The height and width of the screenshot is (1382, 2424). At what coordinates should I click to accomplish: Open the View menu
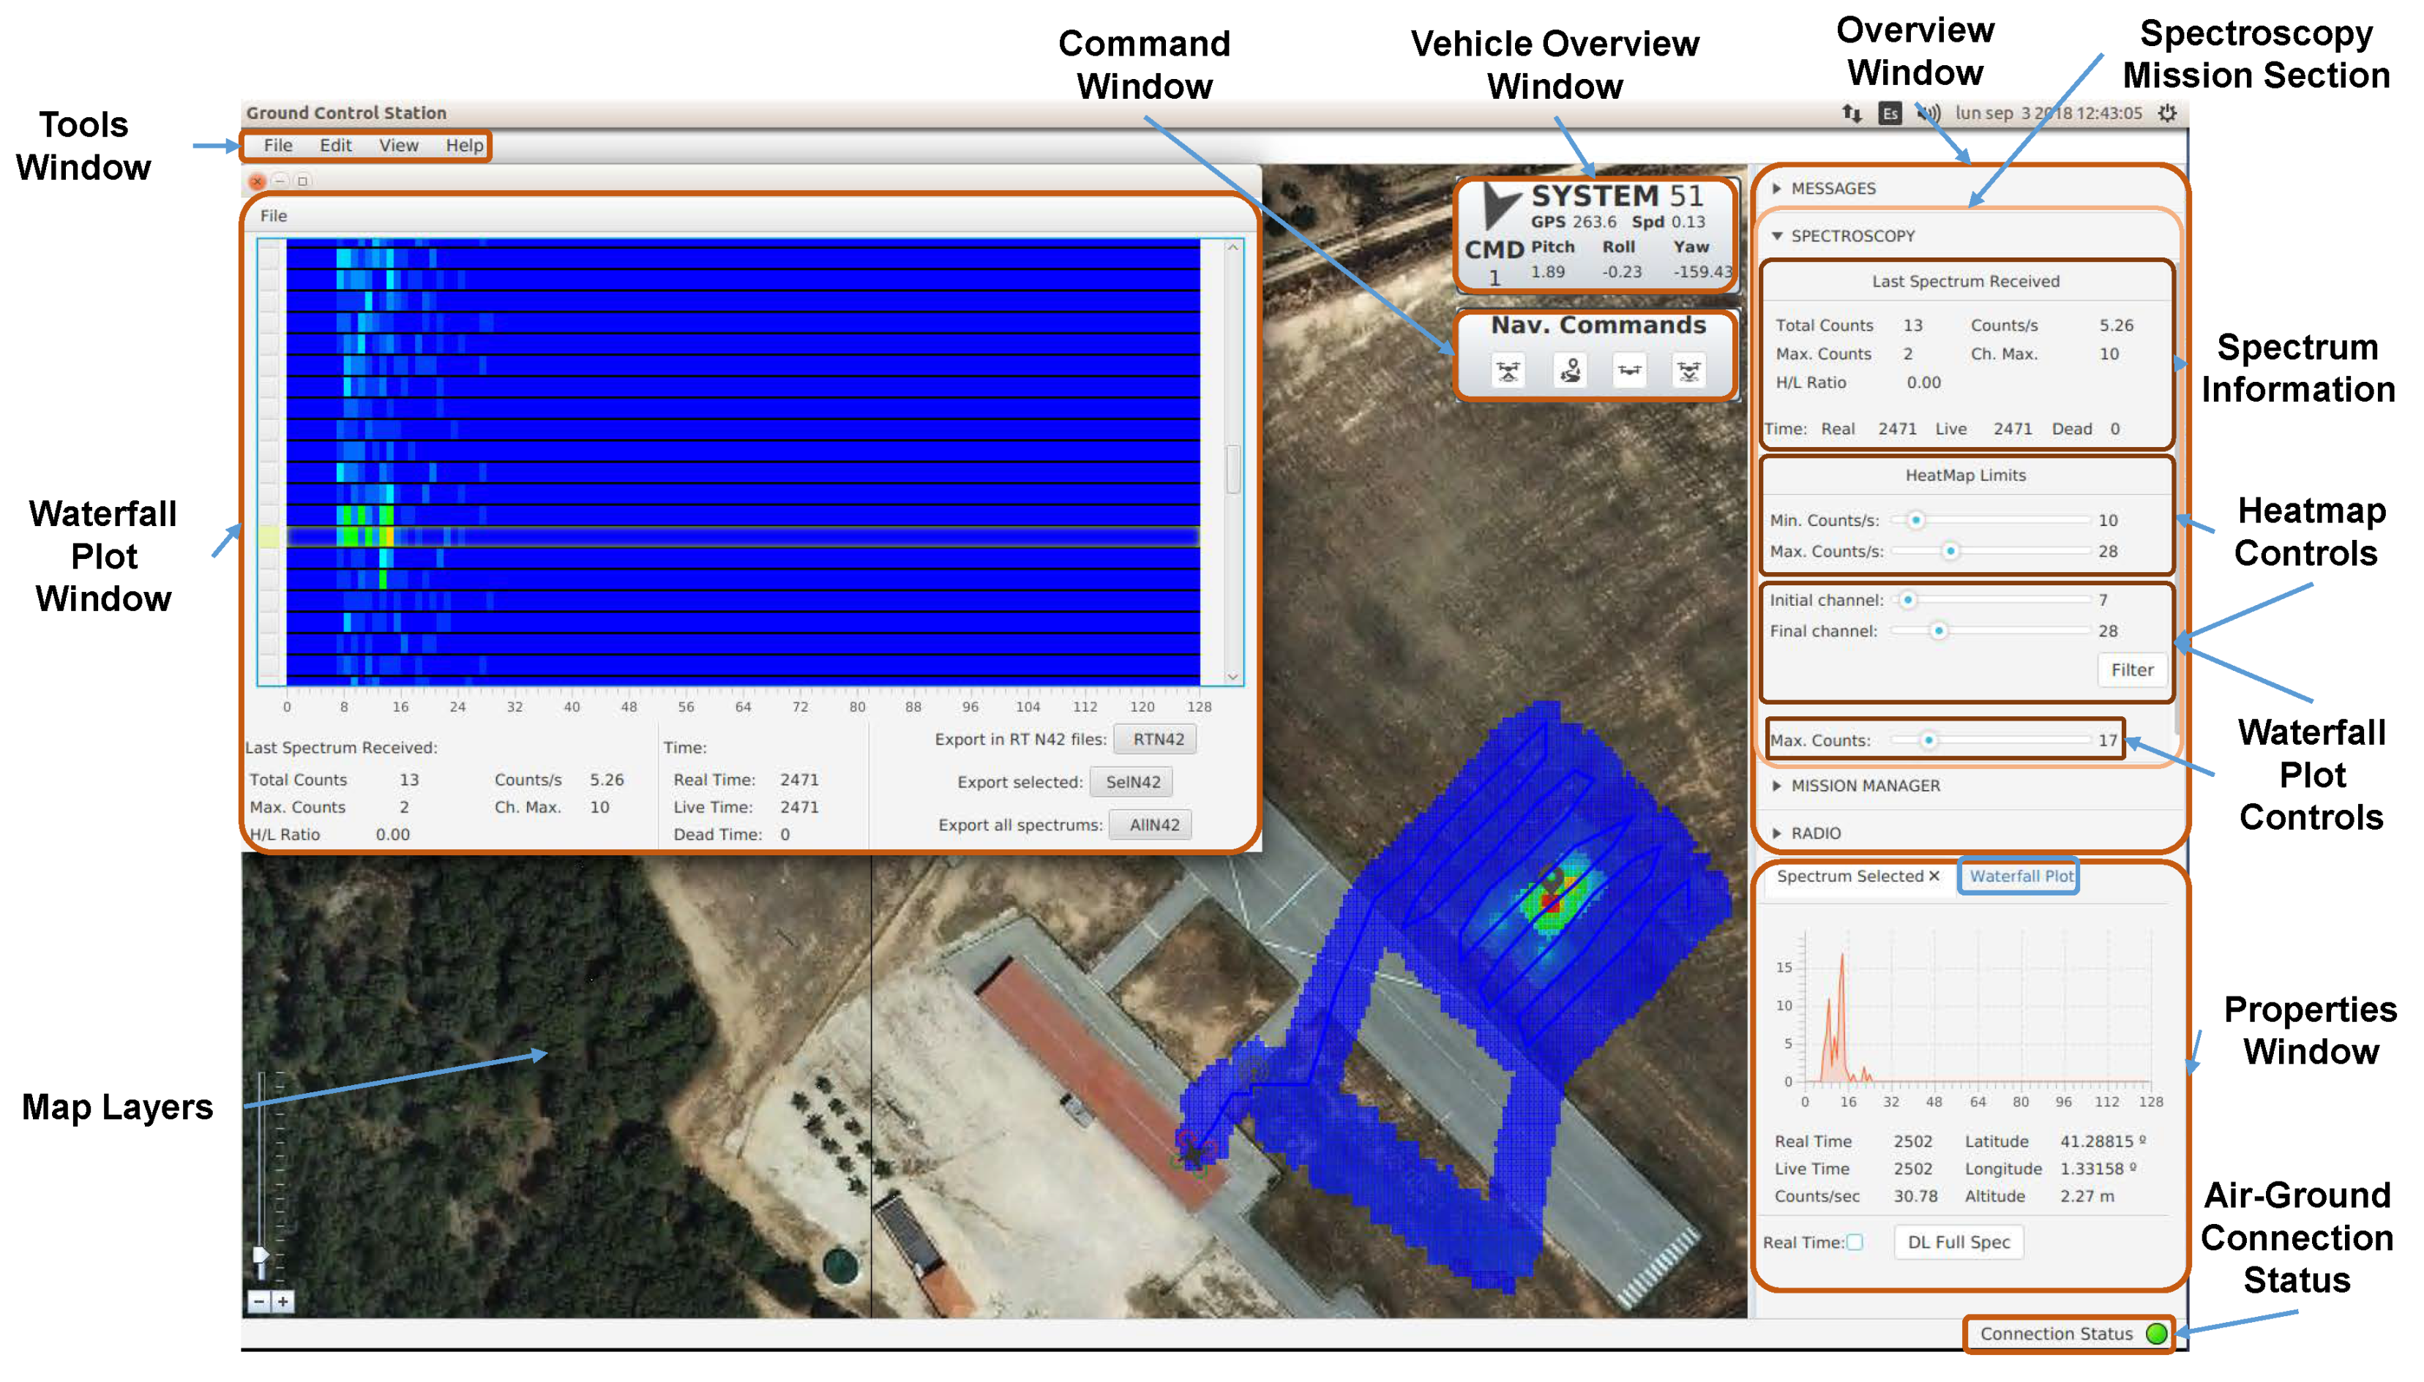click(x=398, y=146)
